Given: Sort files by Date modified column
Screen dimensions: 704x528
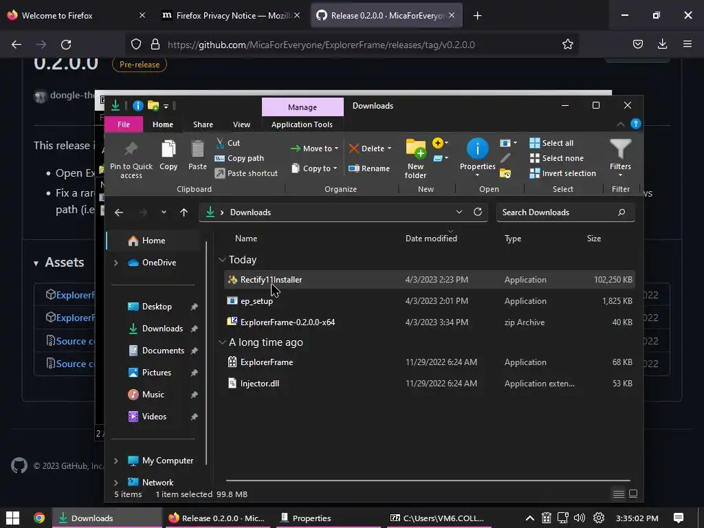Looking at the screenshot, I should [x=431, y=239].
